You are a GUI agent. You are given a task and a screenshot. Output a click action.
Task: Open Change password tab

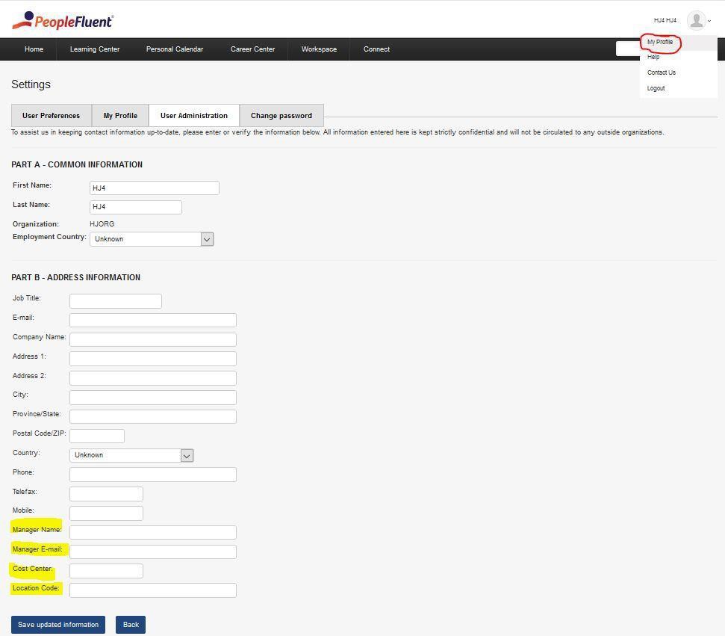coord(281,115)
